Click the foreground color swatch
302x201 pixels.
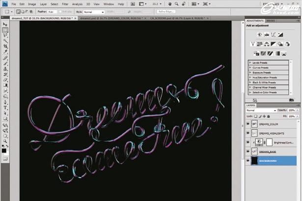(x=4, y=151)
